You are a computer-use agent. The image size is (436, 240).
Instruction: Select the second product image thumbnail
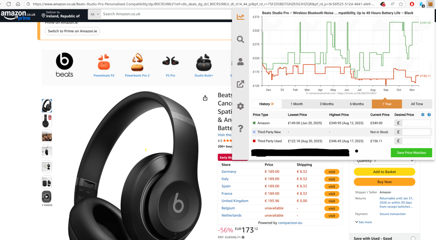(47, 121)
